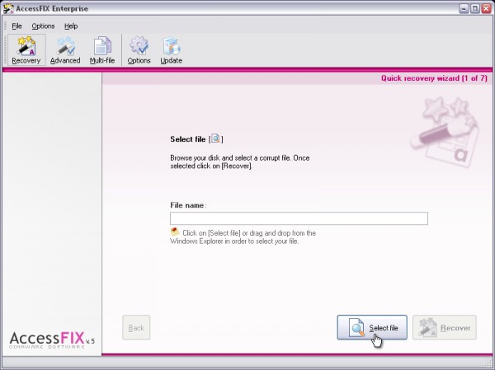This screenshot has width=495, height=370.
Task: Click the Back button
Action: point(136,327)
